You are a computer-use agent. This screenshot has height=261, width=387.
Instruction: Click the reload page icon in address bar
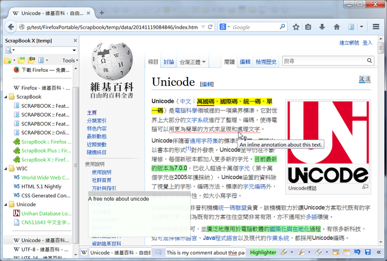(x=210, y=27)
